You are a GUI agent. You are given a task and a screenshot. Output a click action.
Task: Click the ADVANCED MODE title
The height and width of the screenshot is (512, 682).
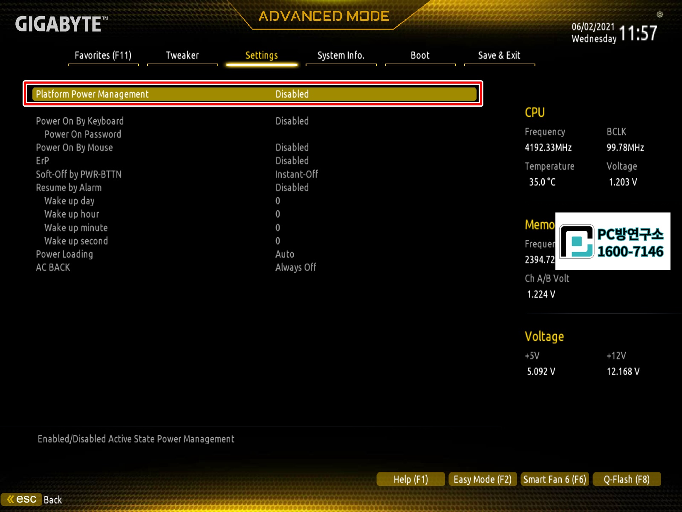coord(324,16)
